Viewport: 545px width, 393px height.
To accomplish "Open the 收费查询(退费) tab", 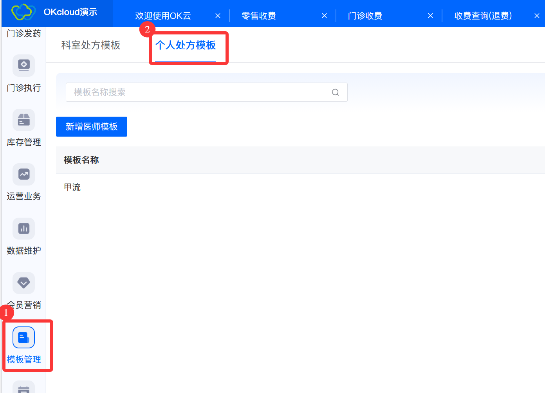I will pos(483,16).
